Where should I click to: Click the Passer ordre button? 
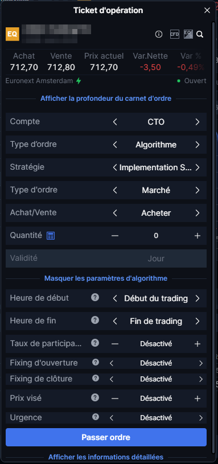click(x=106, y=437)
